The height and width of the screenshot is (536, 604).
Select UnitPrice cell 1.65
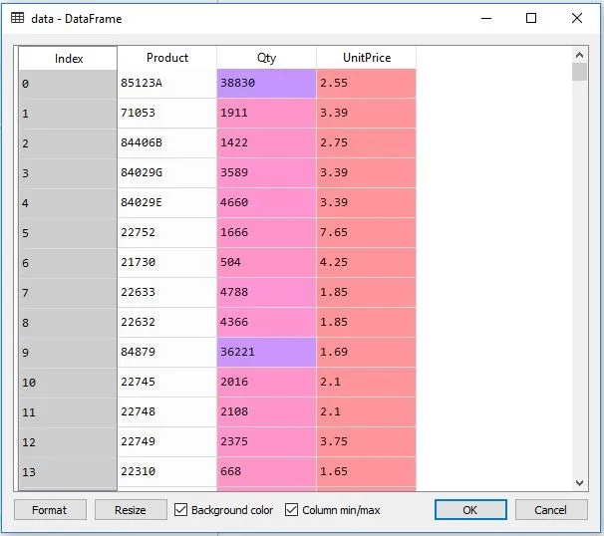367,471
